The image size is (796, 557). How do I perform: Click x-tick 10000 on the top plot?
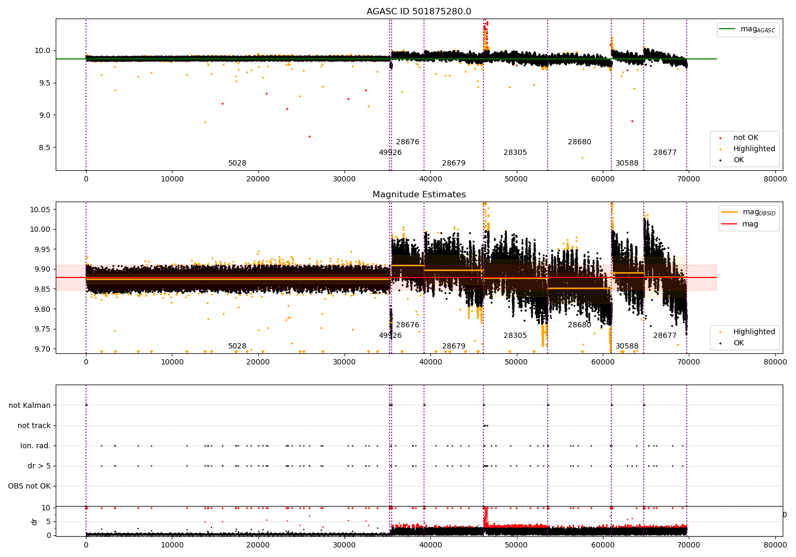[172, 179]
